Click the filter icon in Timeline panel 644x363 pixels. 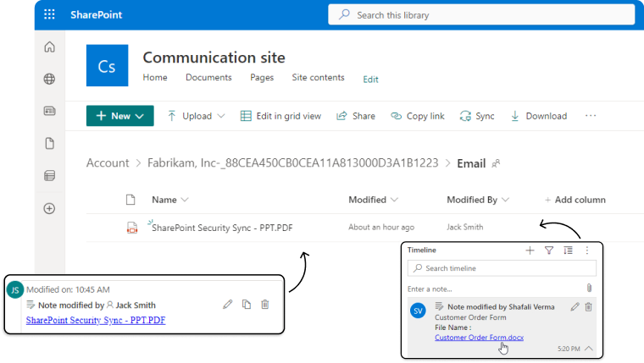click(x=549, y=250)
